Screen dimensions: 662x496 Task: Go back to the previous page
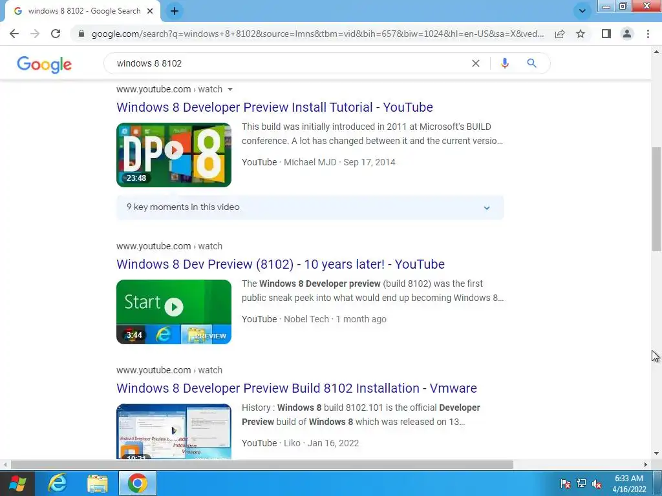point(14,34)
